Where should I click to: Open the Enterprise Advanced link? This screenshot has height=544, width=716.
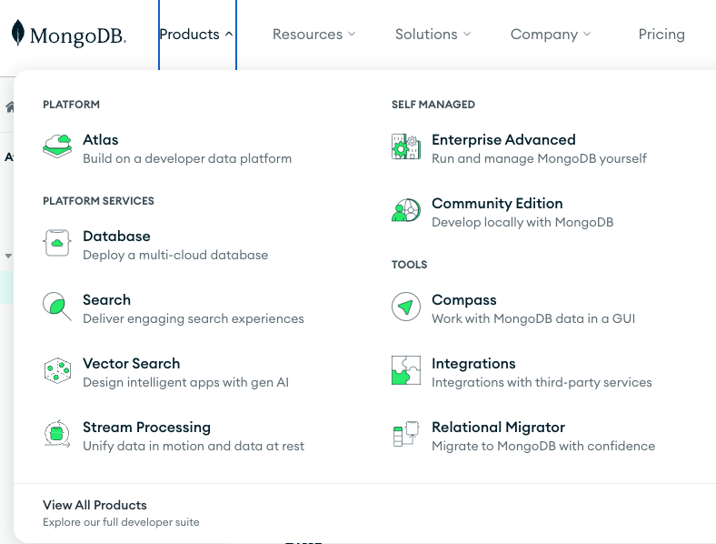tap(503, 139)
